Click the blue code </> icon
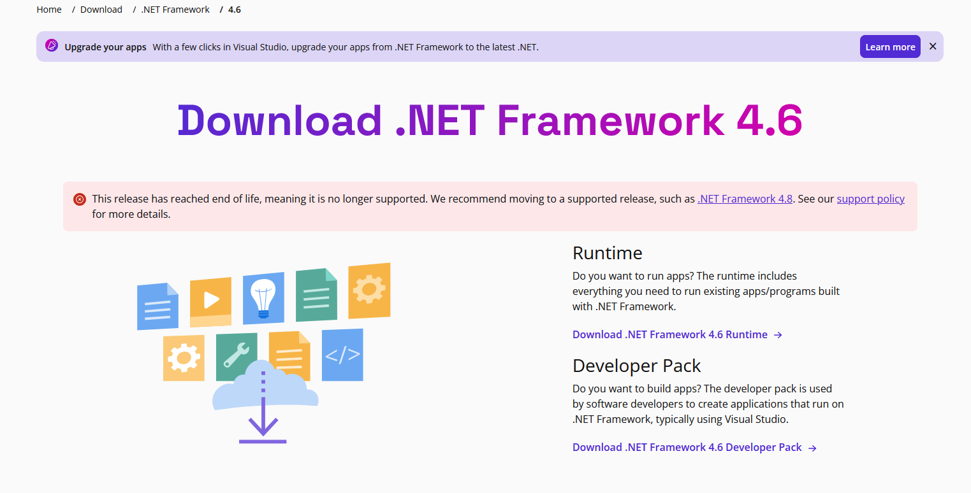The height and width of the screenshot is (493, 971). [342, 354]
